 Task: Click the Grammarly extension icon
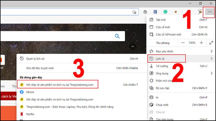(165, 12)
